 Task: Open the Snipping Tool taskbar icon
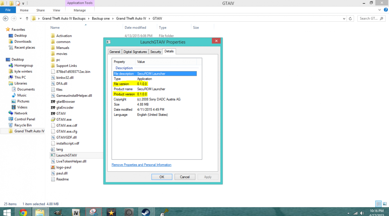coord(93,213)
